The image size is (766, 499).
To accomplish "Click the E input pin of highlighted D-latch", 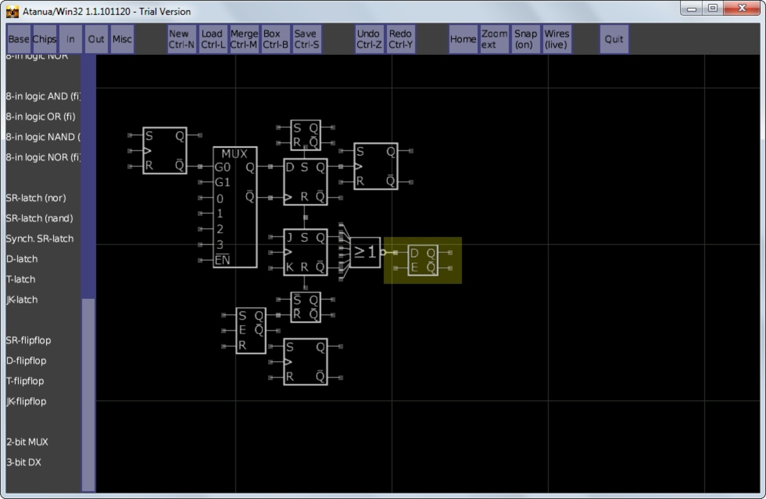I will click(x=396, y=268).
